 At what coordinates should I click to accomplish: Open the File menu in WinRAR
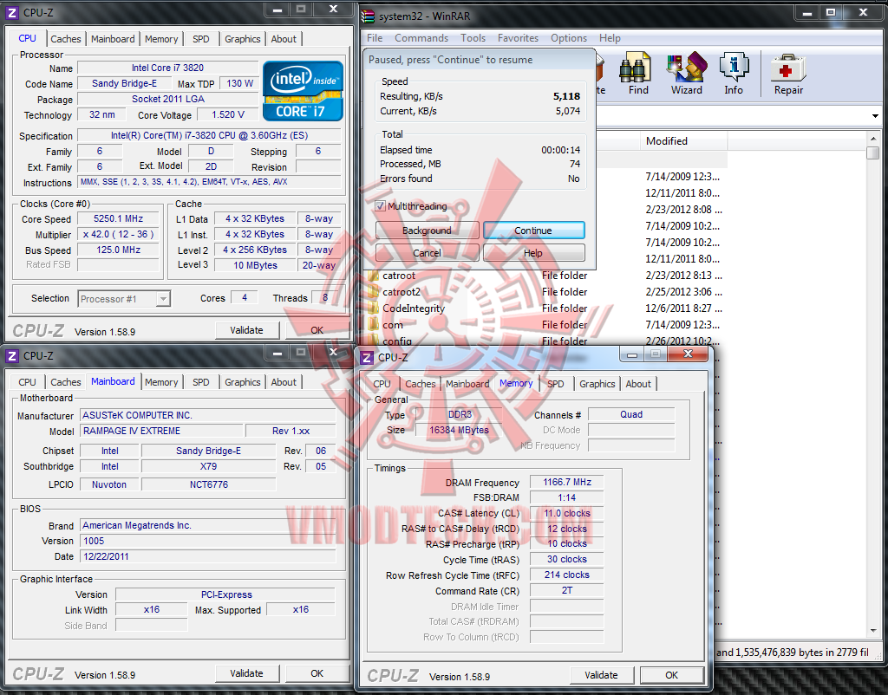tap(375, 38)
